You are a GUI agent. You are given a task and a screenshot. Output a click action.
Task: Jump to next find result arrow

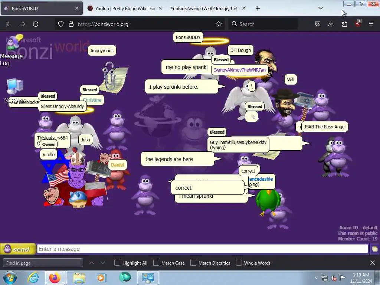point(103,263)
